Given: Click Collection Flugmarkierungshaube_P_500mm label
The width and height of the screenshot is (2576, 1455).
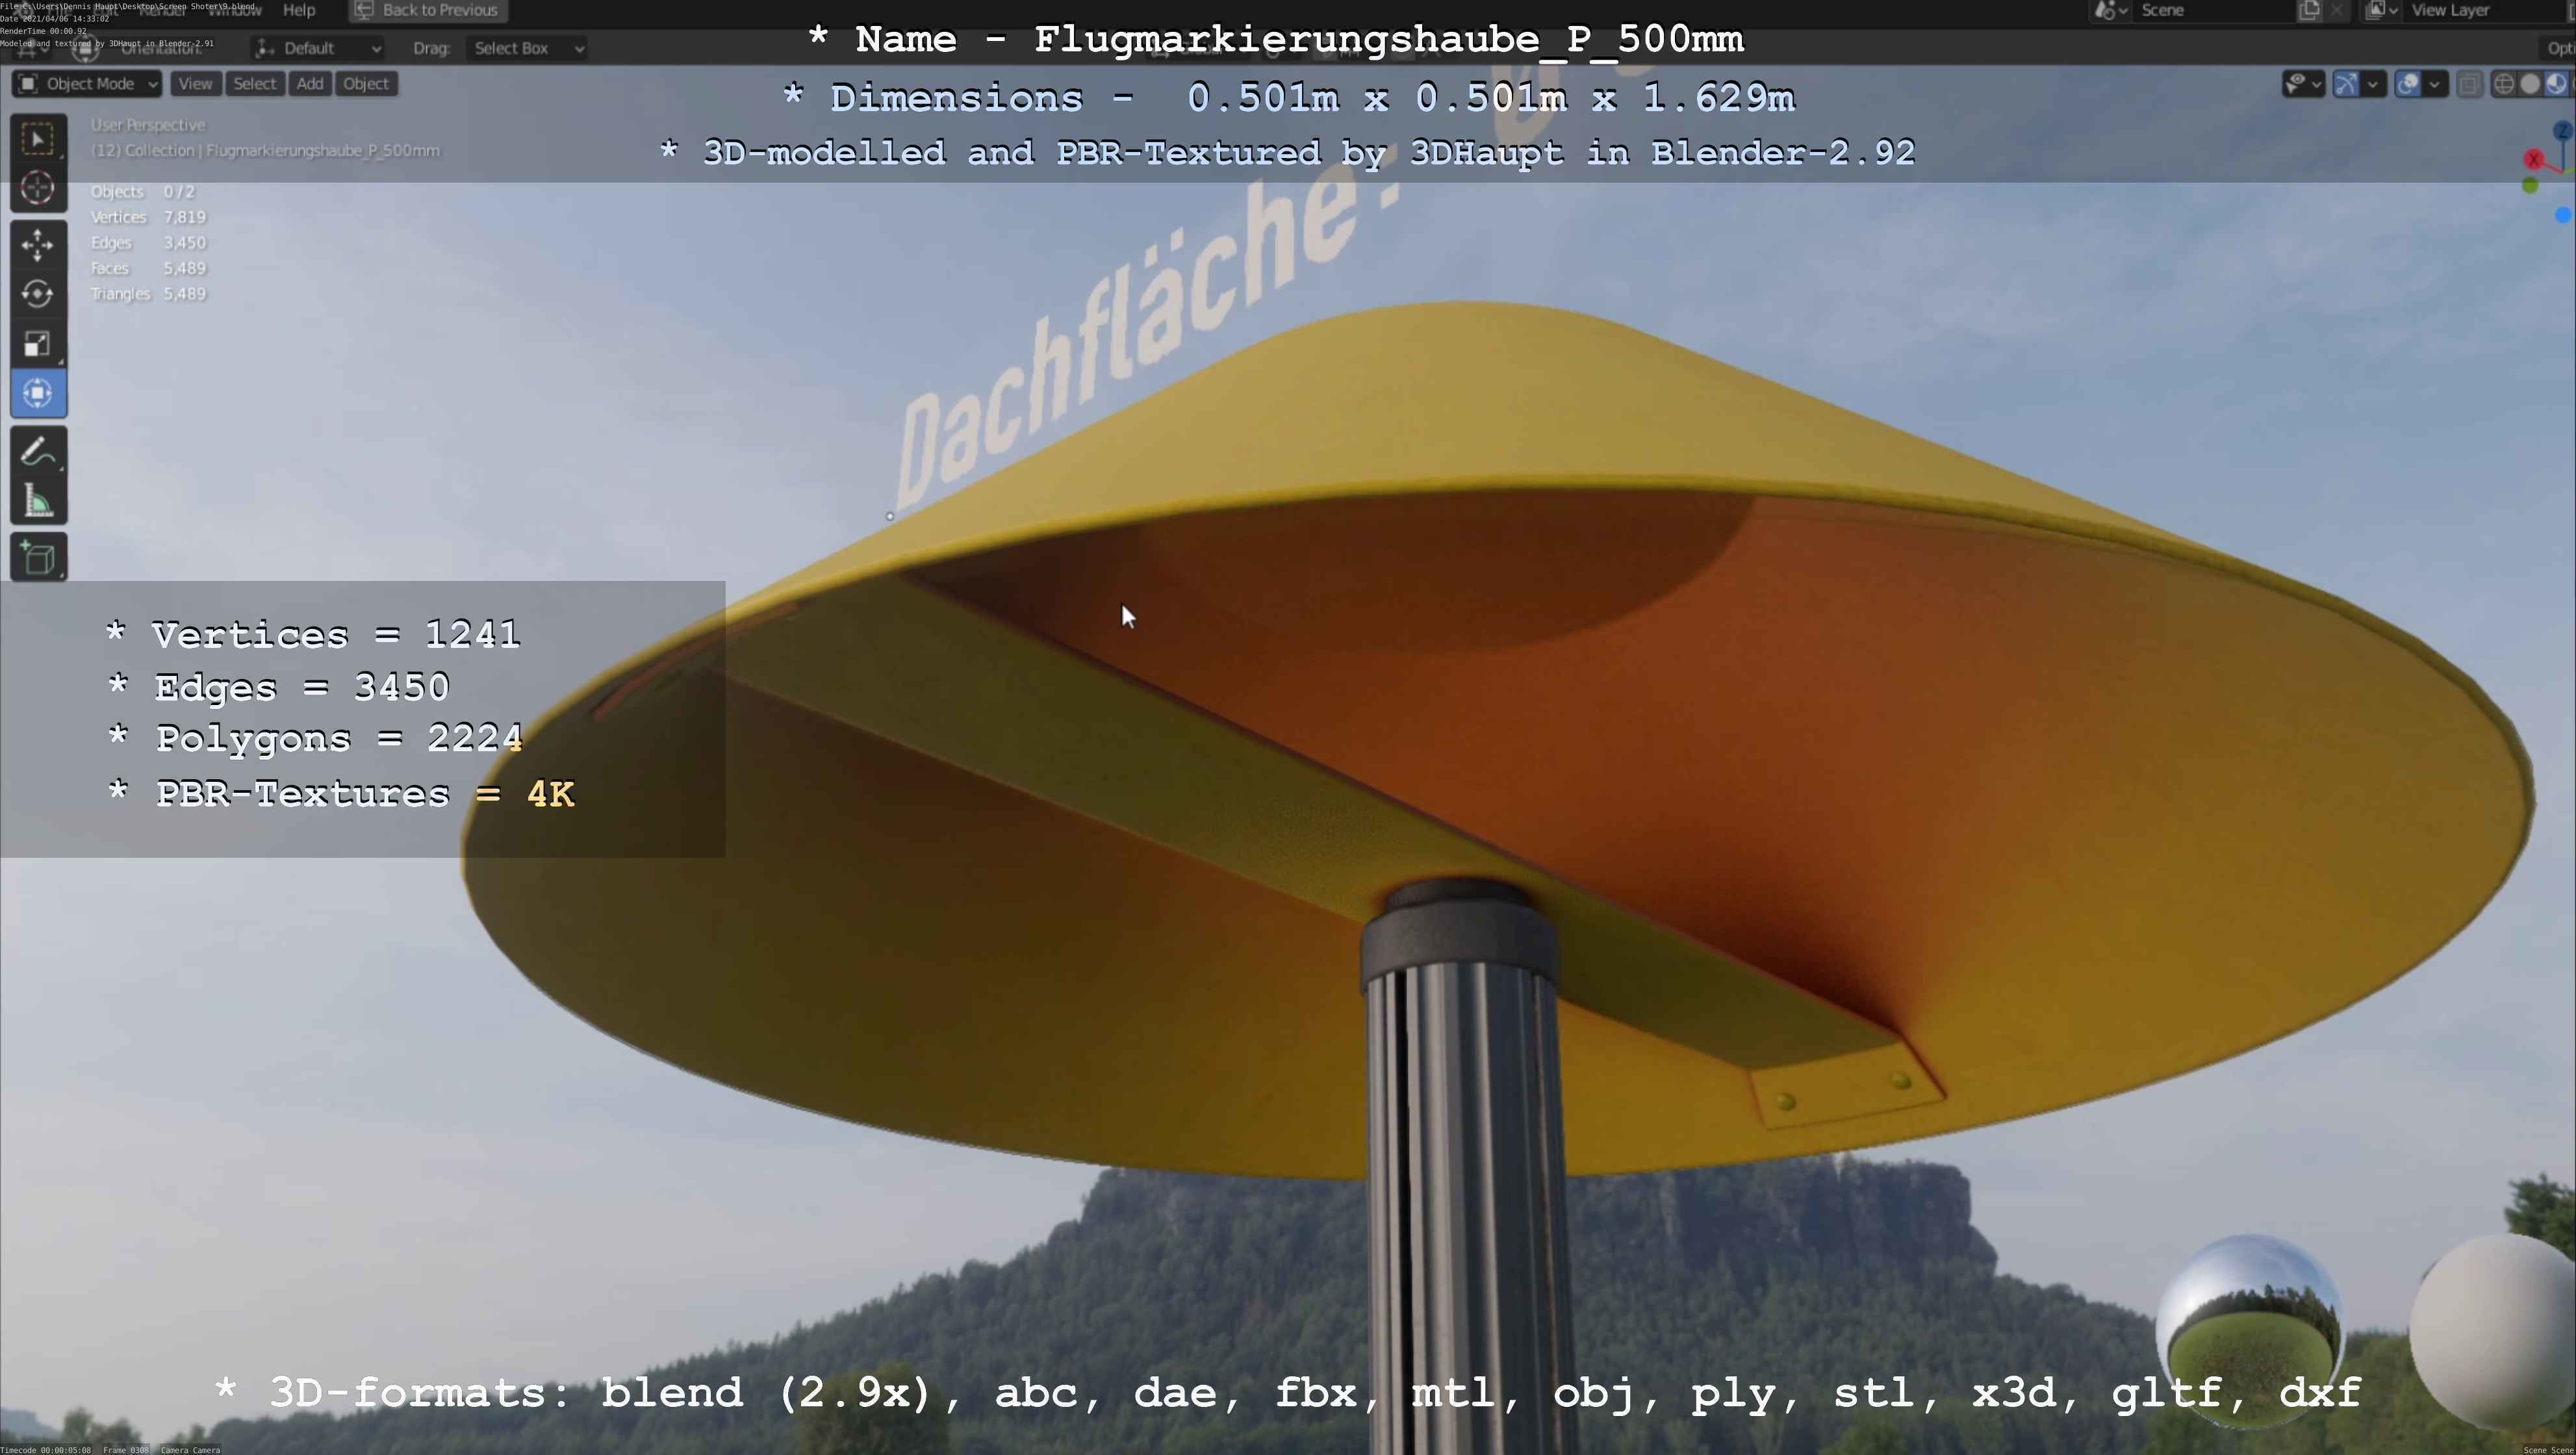Looking at the screenshot, I should [265, 151].
